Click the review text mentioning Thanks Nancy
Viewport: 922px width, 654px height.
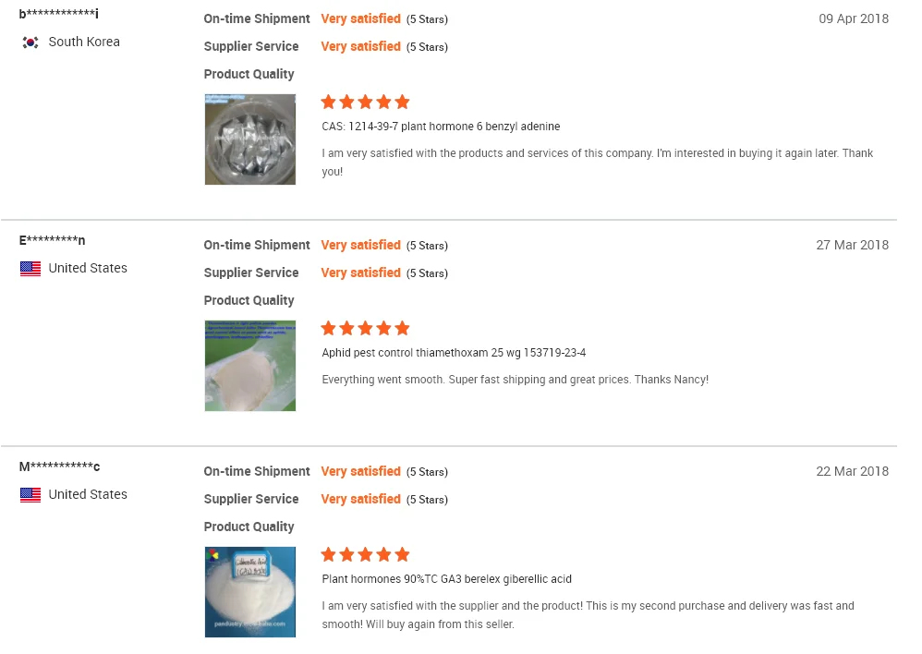515,380
